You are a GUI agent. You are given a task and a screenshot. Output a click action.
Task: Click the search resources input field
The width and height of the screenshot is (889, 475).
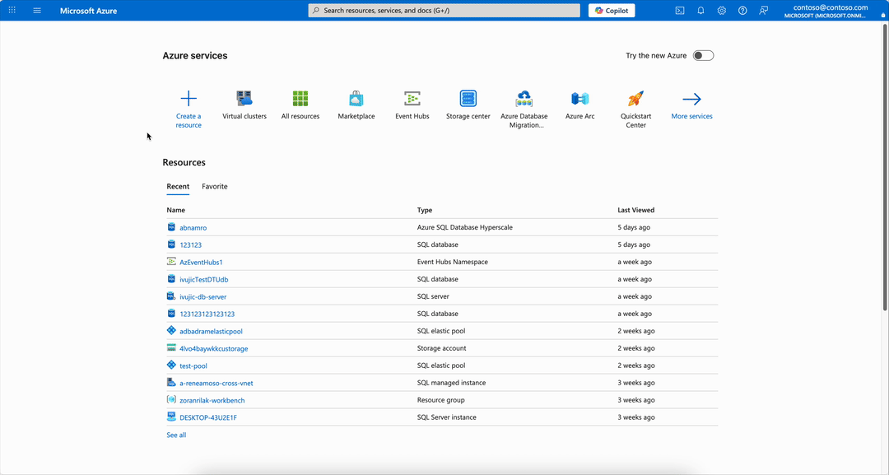pyautogui.click(x=443, y=10)
